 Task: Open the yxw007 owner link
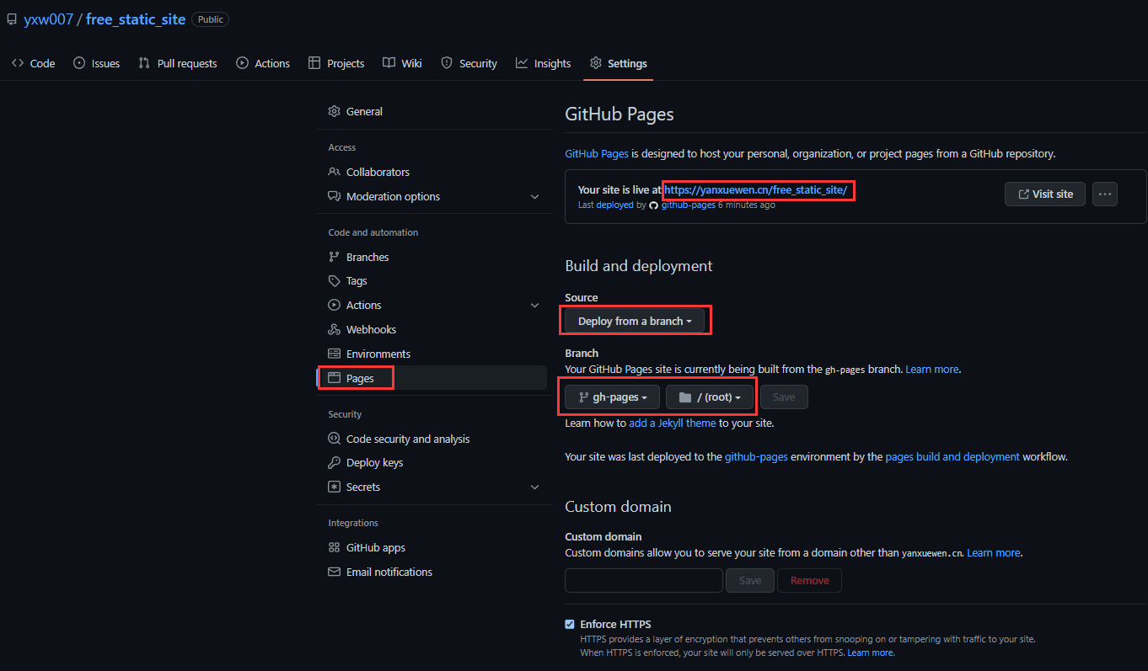(48, 19)
